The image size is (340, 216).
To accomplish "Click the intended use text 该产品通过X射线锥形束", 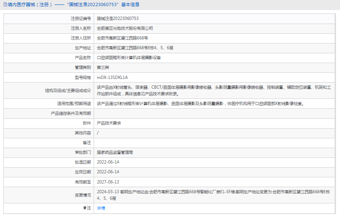I will click(200, 104).
